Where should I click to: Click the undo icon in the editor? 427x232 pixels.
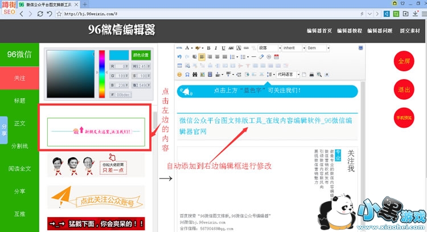point(179,56)
